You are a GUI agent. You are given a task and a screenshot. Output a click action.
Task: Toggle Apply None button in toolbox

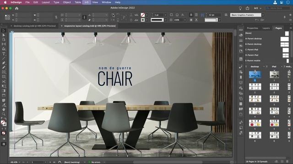[4, 133]
